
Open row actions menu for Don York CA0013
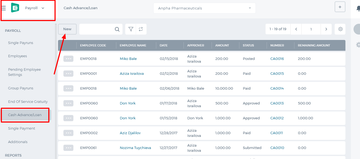[x=68, y=103]
